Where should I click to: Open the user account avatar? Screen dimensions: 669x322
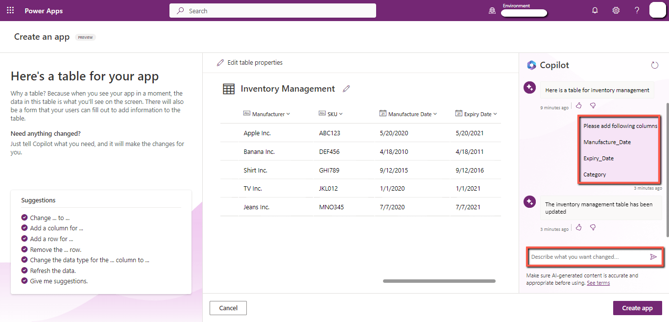[x=658, y=10]
